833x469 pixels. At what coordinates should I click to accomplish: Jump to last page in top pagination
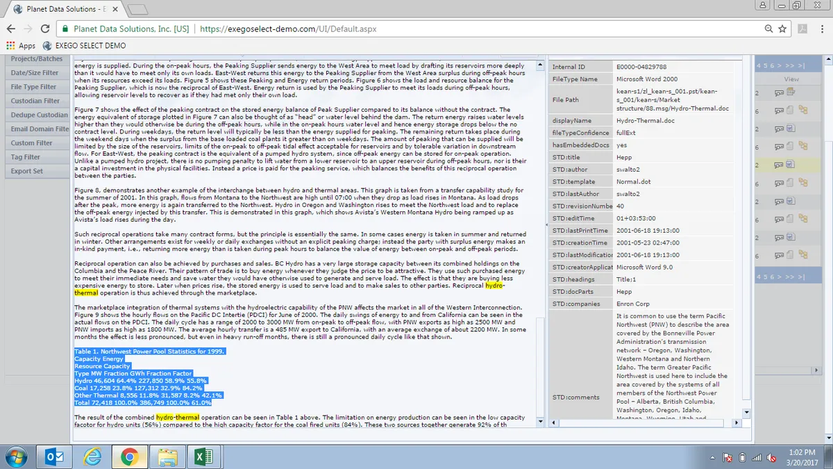point(800,65)
